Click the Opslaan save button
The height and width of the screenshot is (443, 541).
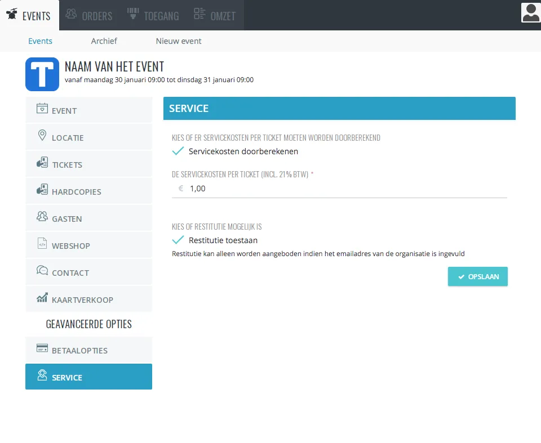pyautogui.click(x=477, y=277)
